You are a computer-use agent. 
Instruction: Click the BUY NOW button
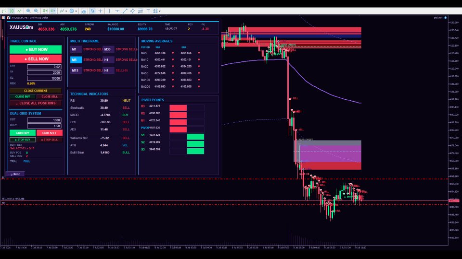(x=36, y=49)
